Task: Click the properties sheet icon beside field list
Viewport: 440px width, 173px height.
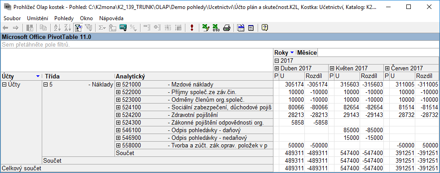Action: coord(251,27)
